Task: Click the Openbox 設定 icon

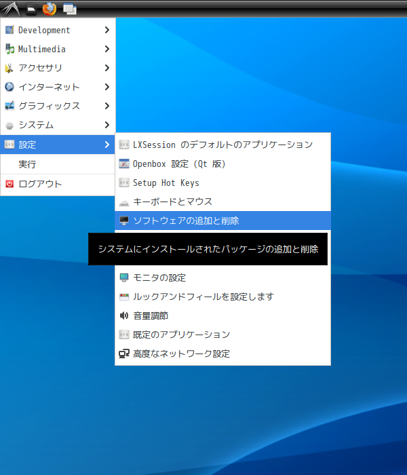Action: [x=124, y=164]
